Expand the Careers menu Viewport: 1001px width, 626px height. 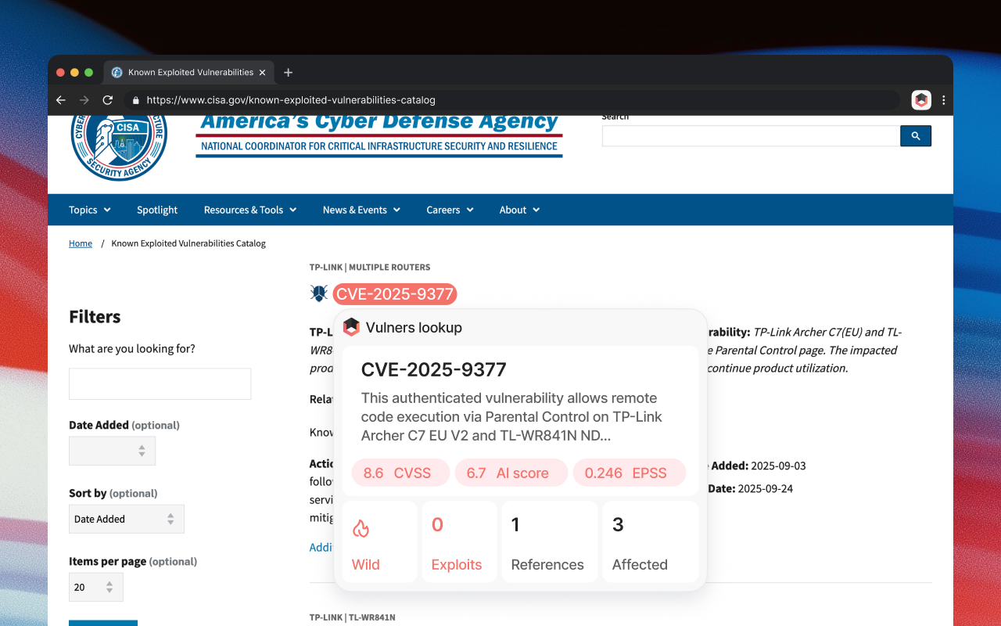click(450, 210)
